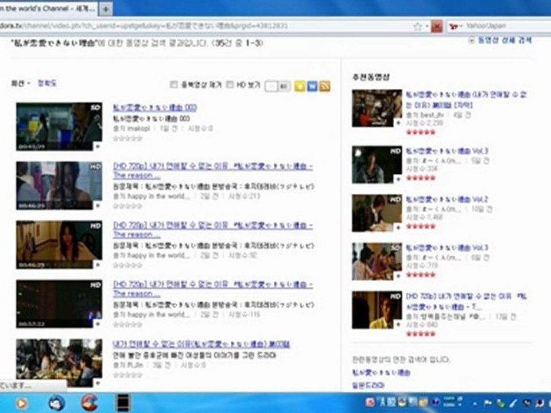Play the fifth result thumbnail of people dining
The image size is (551, 413).
coord(59,363)
